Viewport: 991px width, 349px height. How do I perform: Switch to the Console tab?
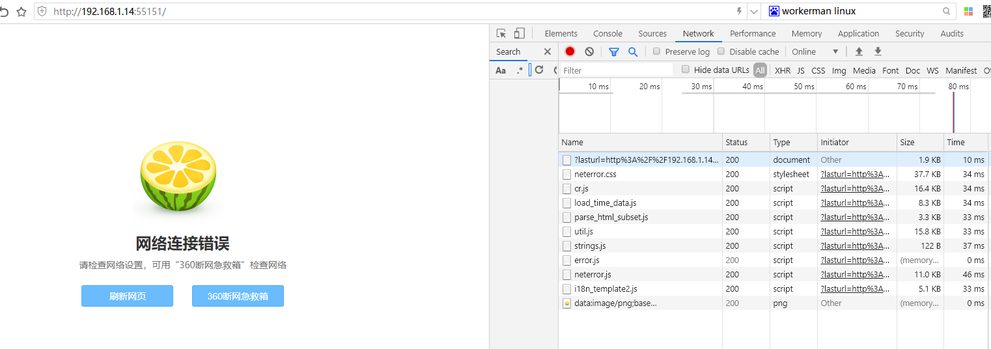coord(607,33)
